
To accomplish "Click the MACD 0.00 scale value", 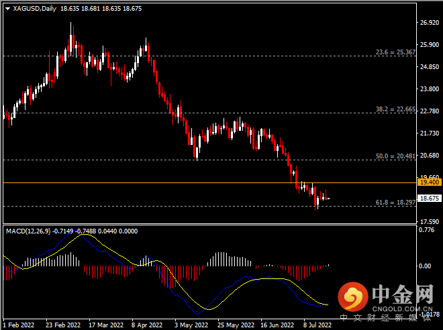I will click(x=425, y=266).
